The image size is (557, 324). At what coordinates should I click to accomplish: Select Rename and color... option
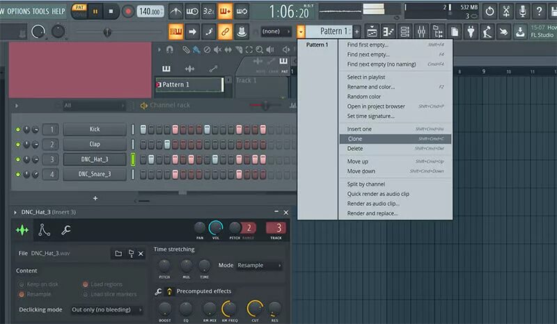tap(395, 87)
